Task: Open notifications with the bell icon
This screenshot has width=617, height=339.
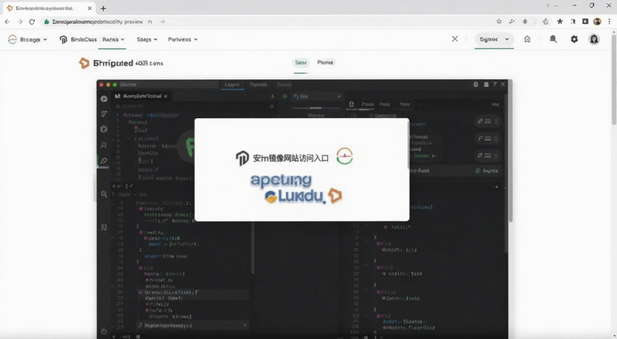Action: click(x=553, y=39)
